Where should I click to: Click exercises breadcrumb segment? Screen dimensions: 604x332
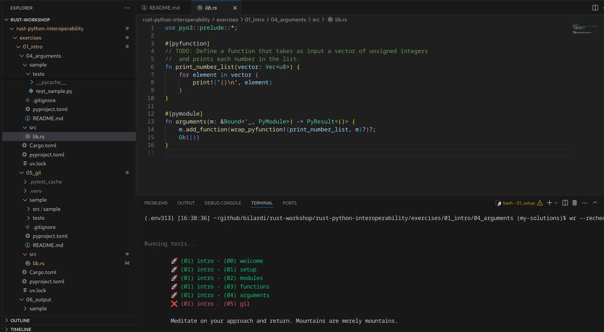click(228, 20)
